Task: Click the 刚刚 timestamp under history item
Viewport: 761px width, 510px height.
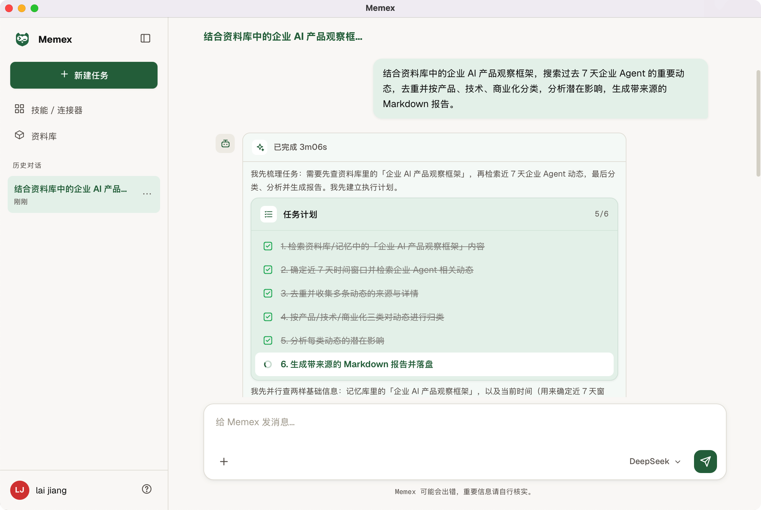Action: click(21, 202)
